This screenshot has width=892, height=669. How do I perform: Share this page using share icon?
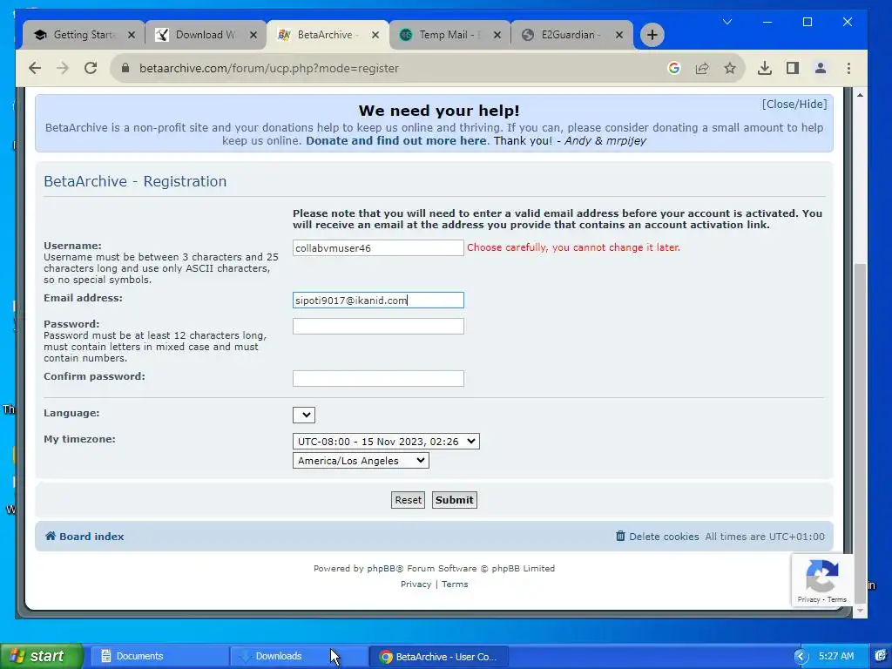coord(702,68)
